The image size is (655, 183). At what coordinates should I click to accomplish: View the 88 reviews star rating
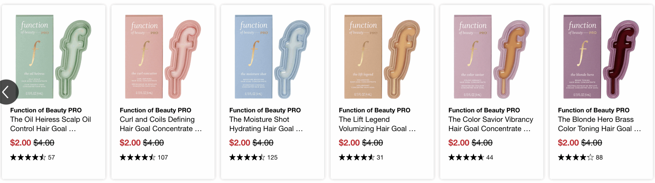[580, 157]
